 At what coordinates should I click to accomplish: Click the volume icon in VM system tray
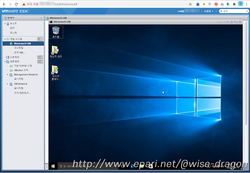pos(213,166)
